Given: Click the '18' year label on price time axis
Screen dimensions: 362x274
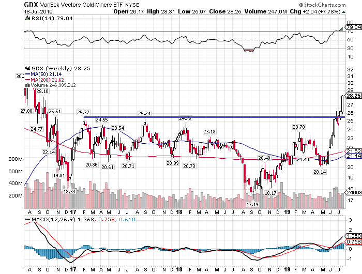Looking at the screenshot, I should coord(179,212).
